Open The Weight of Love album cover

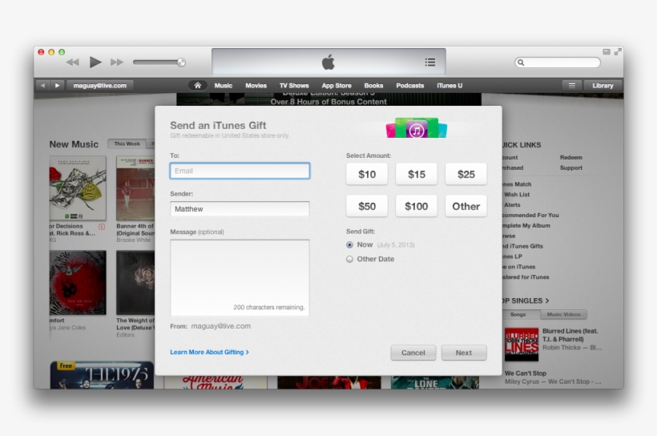click(x=135, y=283)
